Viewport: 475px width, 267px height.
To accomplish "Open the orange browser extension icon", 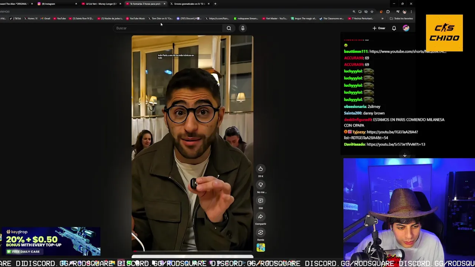I will (x=381, y=11).
